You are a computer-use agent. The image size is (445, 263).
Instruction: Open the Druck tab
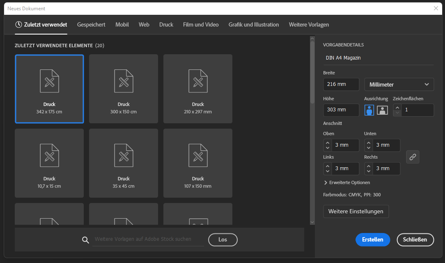click(x=166, y=25)
